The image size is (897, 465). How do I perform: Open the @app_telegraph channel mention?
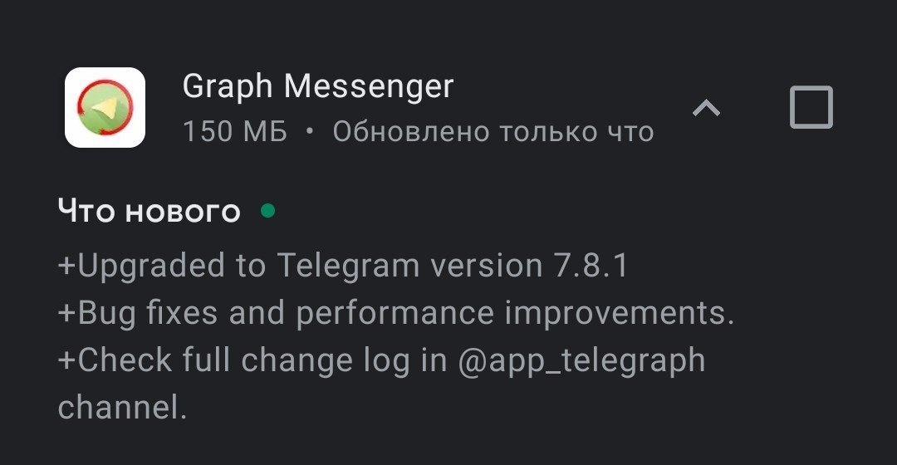pos(581,360)
